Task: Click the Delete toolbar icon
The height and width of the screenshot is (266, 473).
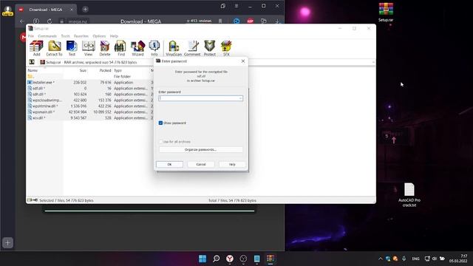Action: pyautogui.click(x=105, y=48)
